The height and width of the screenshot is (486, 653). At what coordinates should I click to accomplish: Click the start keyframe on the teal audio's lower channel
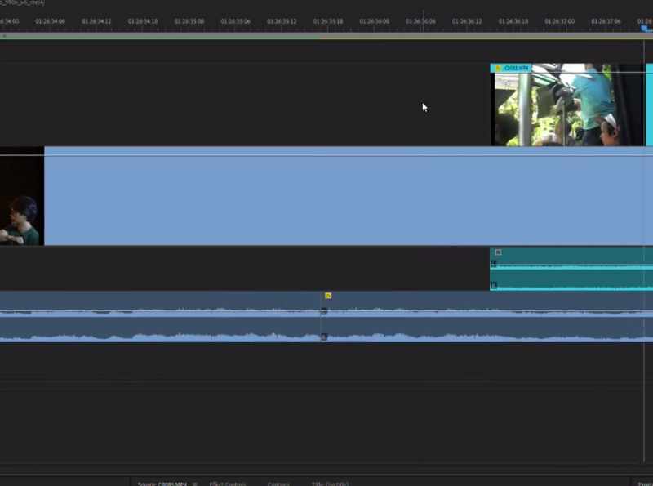tap(494, 285)
